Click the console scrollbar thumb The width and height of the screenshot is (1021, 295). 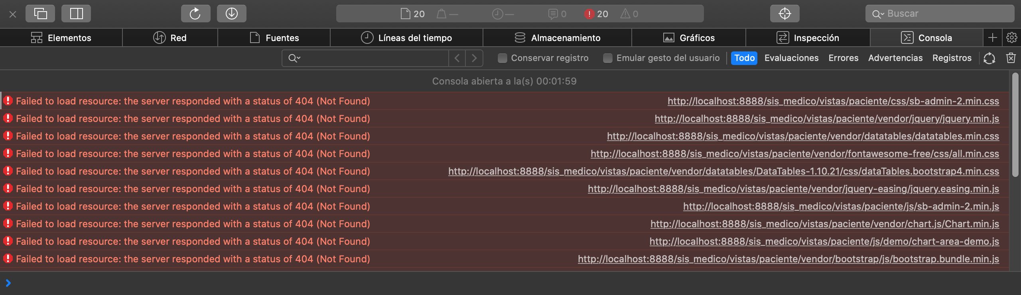point(1015,124)
